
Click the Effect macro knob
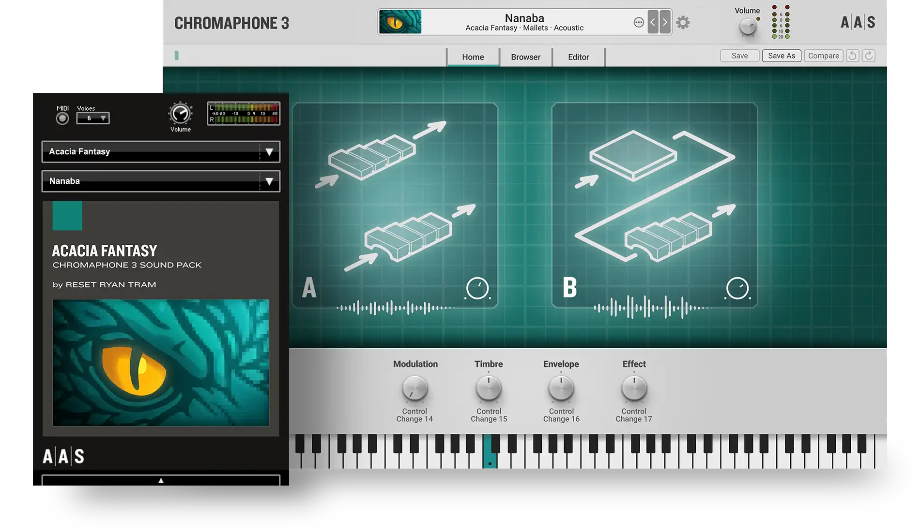[x=634, y=388]
